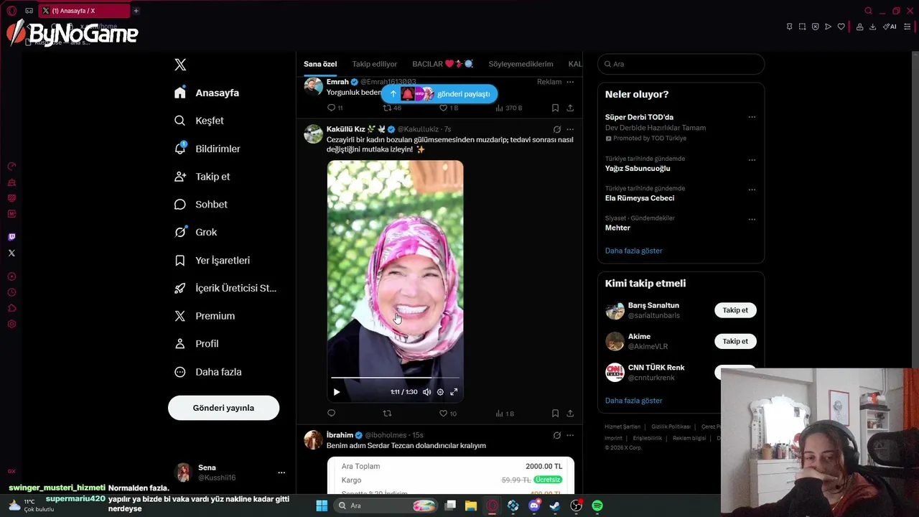The height and width of the screenshot is (517, 919).
Task: Open Opera sidebar history clock icon
Action: (x=11, y=292)
